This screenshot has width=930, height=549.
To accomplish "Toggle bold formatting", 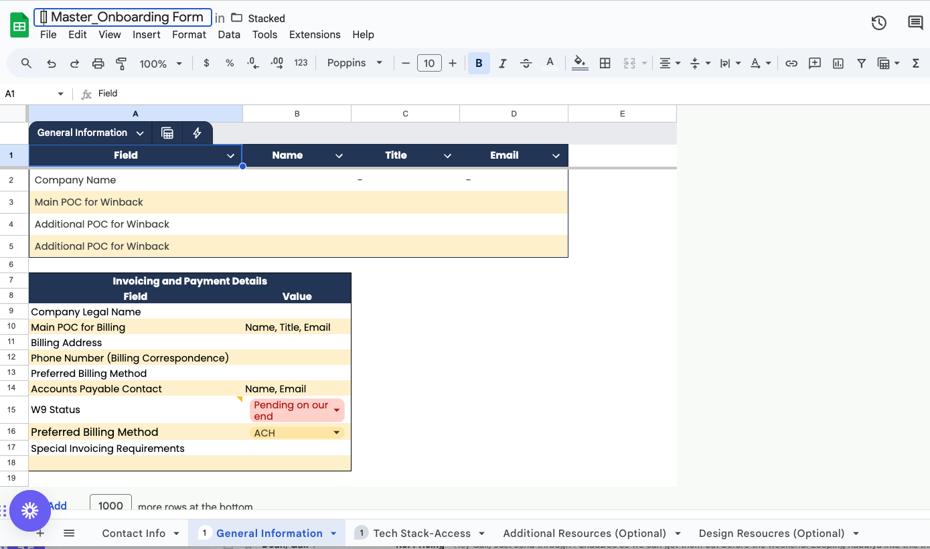I will pos(479,64).
